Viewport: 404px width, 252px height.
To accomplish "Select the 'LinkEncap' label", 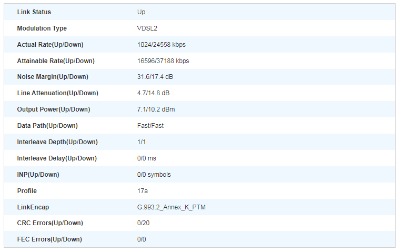I will click(33, 207).
